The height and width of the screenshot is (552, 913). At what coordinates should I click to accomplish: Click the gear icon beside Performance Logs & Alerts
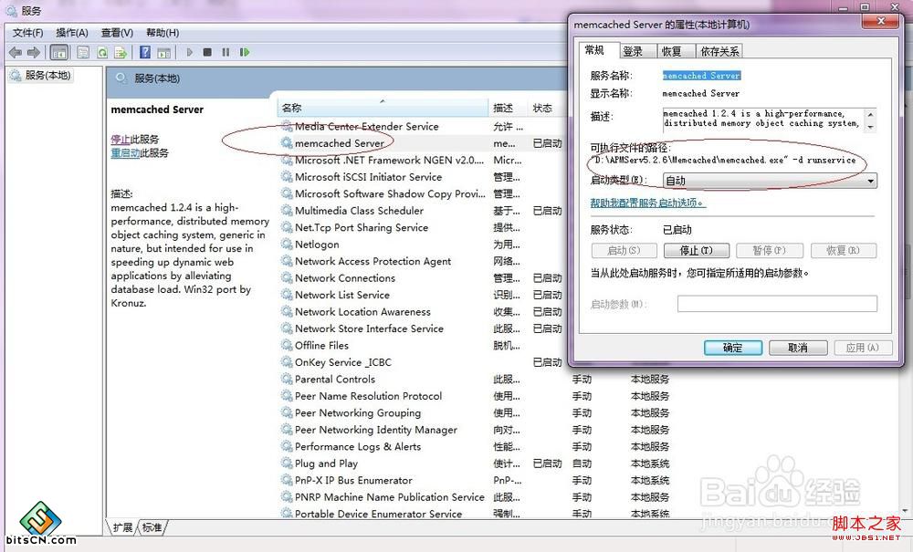point(287,447)
